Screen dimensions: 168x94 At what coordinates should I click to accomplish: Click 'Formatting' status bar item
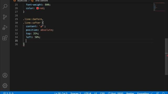[x=145, y=93]
